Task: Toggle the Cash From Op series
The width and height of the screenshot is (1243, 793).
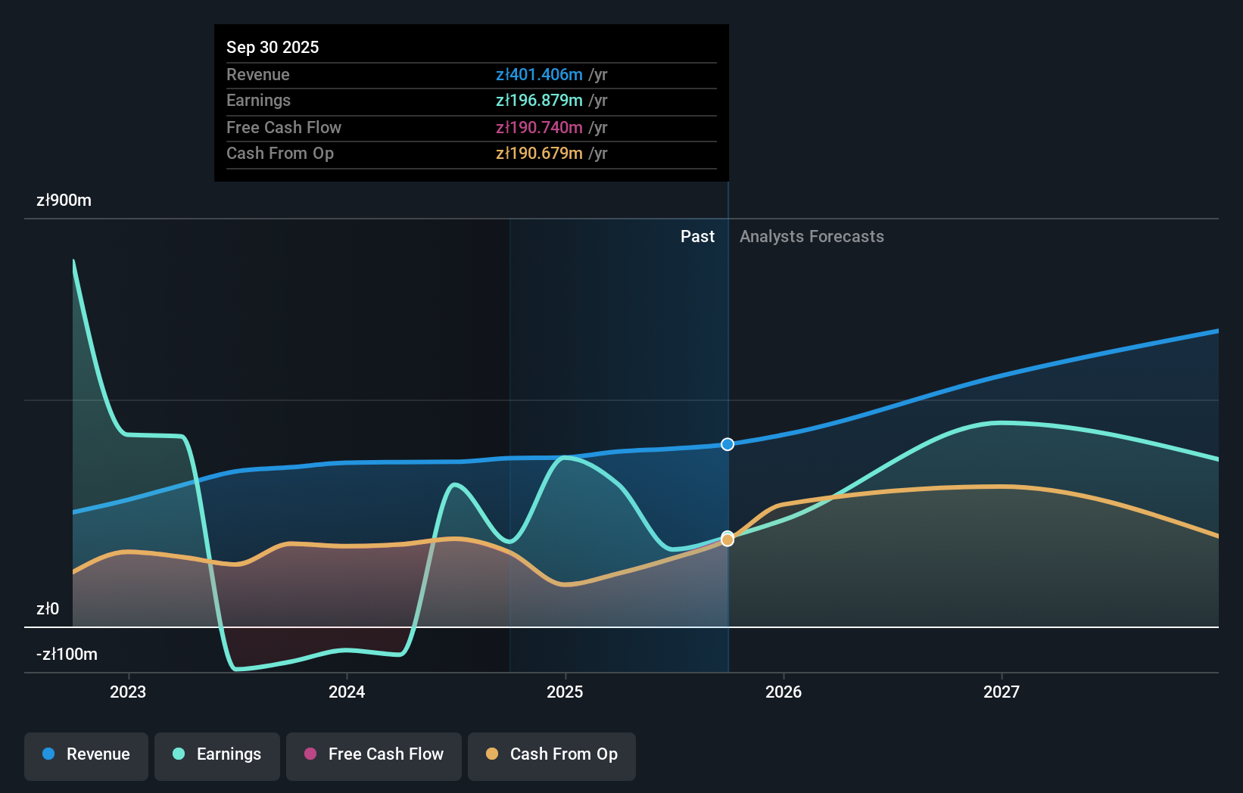Action: point(551,754)
